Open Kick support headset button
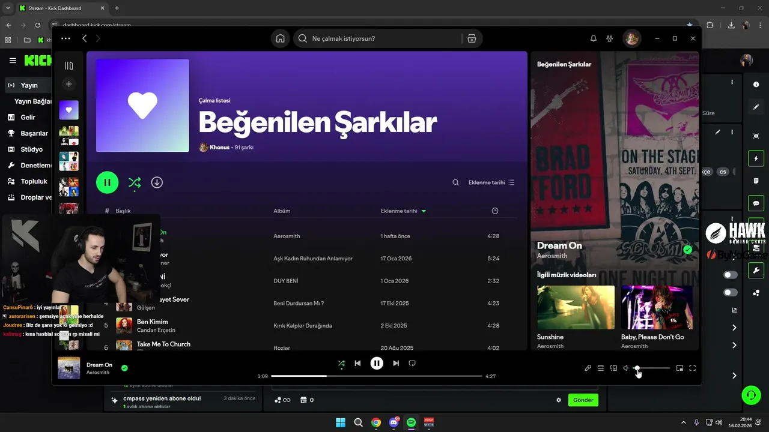The image size is (769, 432). 751,395
